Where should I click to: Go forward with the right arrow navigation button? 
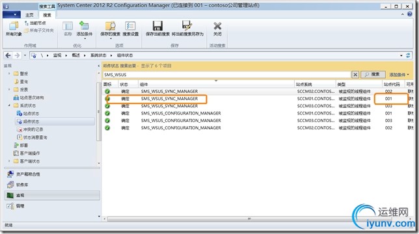coord(17,55)
